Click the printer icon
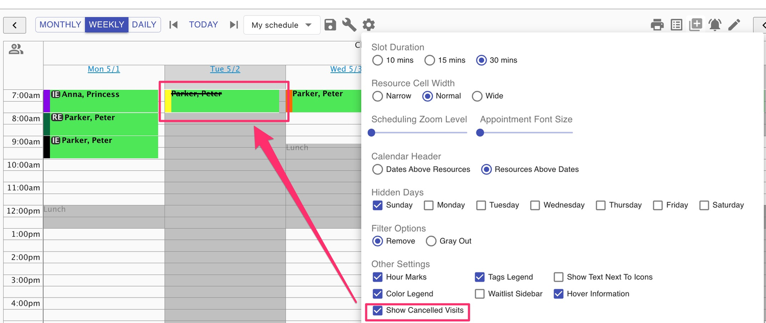 tap(657, 24)
